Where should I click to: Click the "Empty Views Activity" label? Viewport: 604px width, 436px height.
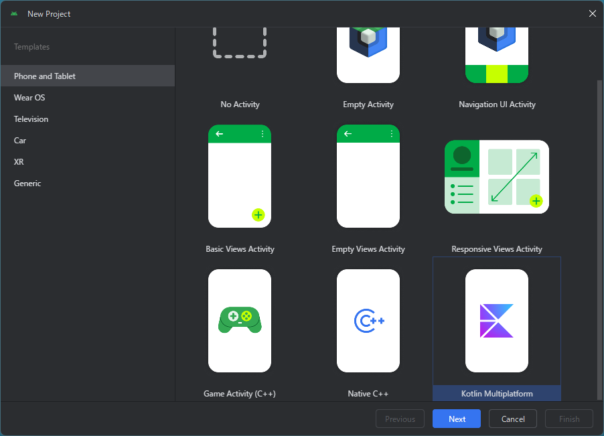368,249
